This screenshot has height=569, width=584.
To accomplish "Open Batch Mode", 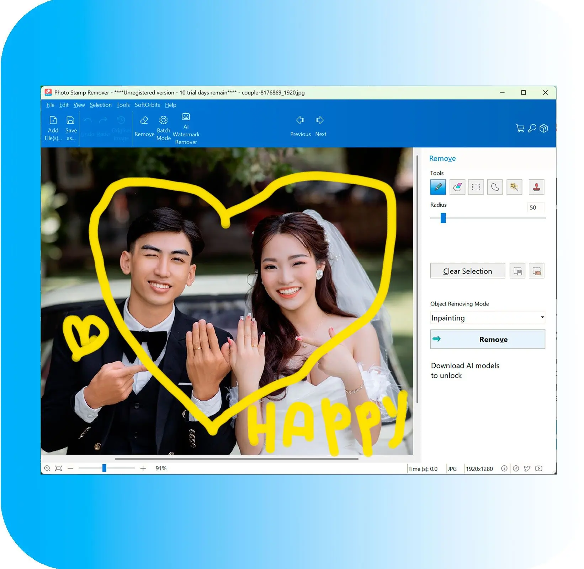I will click(x=163, y=129).
